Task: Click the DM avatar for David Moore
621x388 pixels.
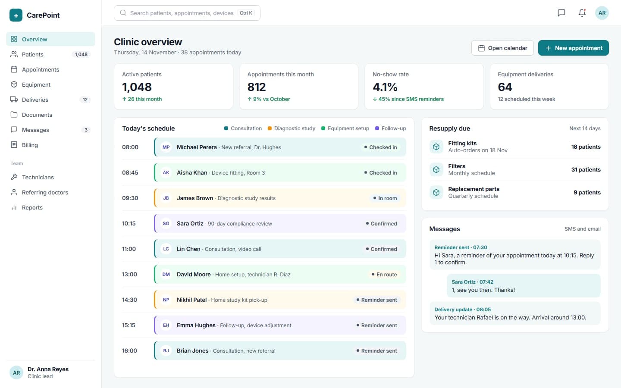Action: coord(166,274)
